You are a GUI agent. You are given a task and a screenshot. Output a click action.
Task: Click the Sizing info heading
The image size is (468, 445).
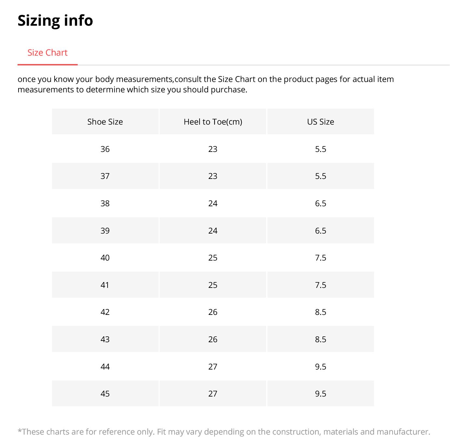click(x=55, y=20)
